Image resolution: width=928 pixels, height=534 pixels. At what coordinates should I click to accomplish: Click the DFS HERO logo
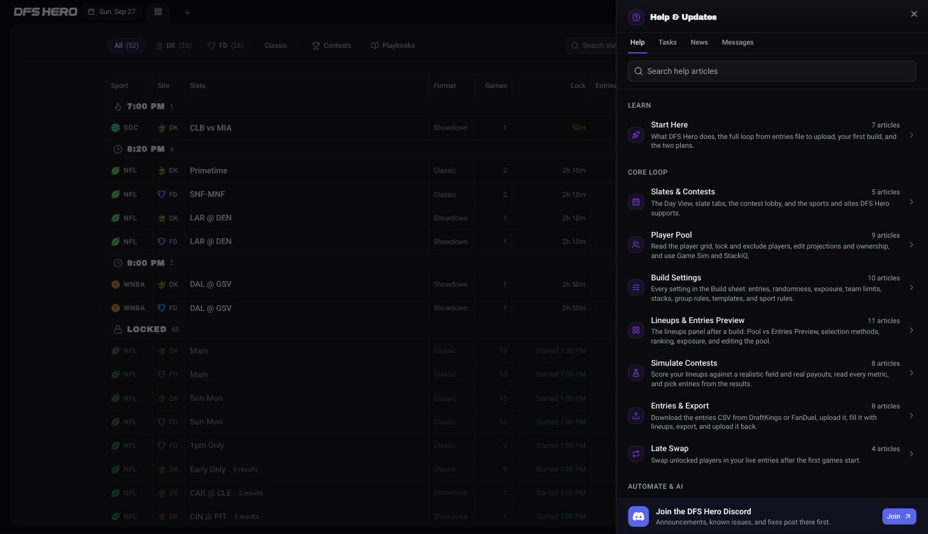click(45, 11)
